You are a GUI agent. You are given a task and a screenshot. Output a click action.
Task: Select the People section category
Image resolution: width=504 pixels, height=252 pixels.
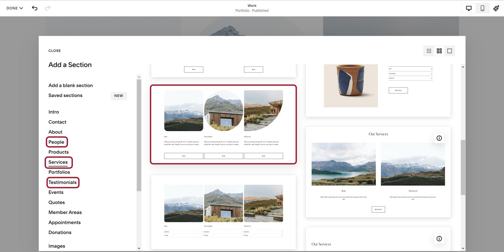point(56,142)
